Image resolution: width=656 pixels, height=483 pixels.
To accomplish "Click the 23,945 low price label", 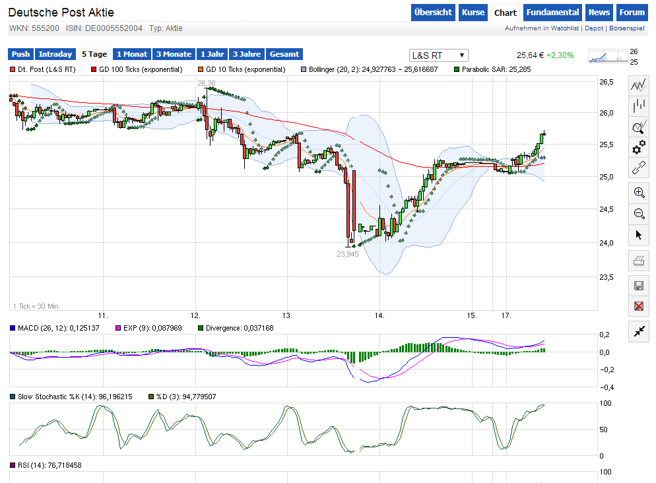I will (x=348, y=254).
